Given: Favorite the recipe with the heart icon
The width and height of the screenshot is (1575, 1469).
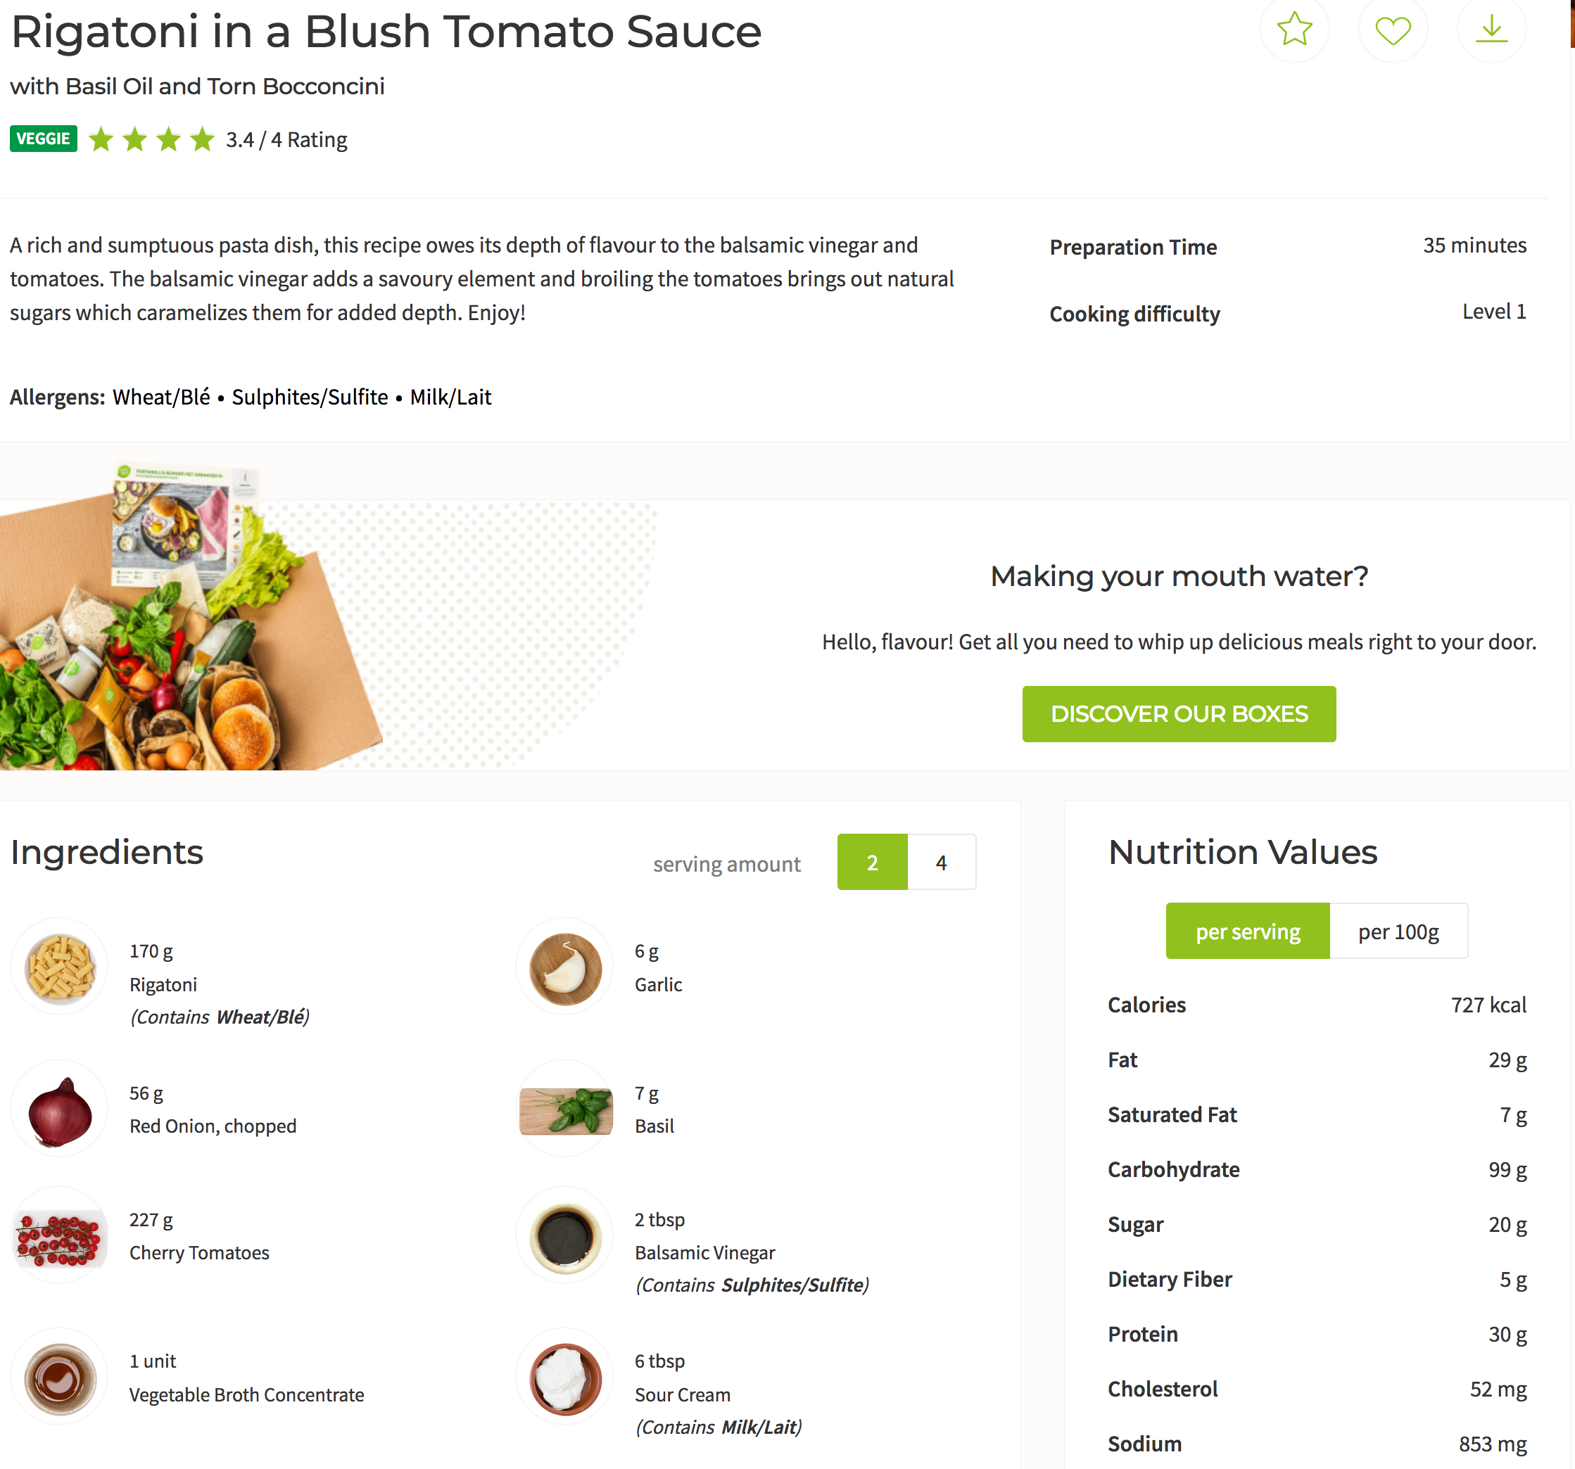Looking at the screenshot, I should (x=1392, y=30).
